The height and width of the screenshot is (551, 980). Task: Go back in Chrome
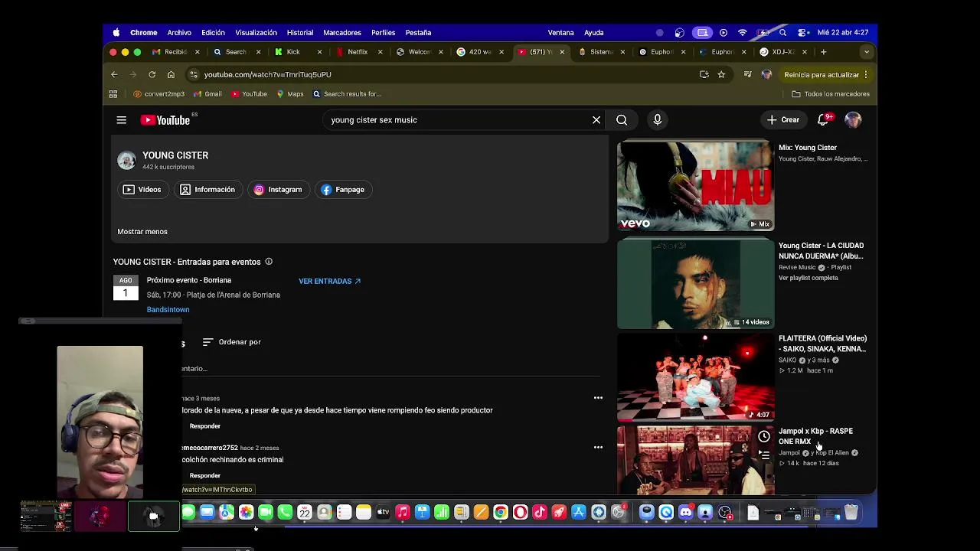coord(114,74)
